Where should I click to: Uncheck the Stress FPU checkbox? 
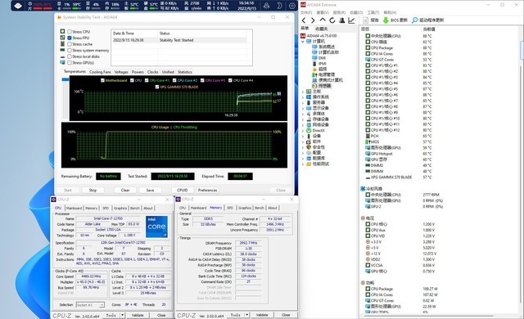(70, 38)
